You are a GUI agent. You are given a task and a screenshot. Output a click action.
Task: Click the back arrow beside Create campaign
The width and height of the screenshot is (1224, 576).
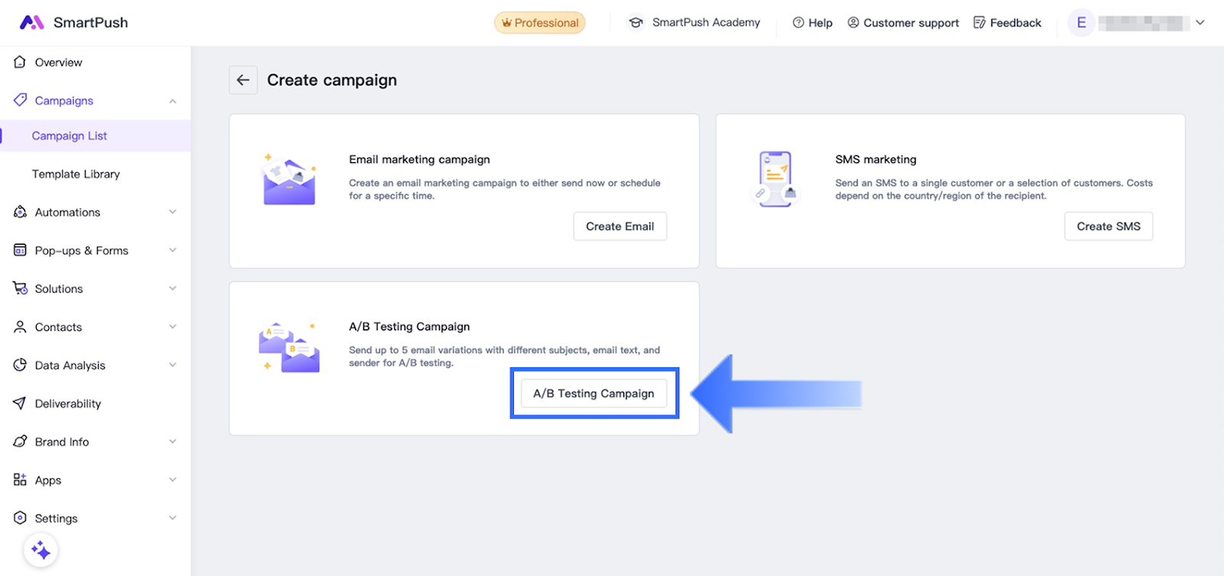[x=243, y=80]
